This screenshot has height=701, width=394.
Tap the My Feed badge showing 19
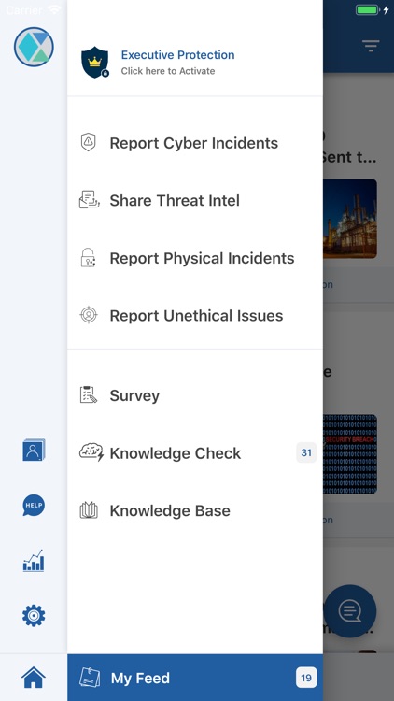pyautogui.click(x=306, y=678)
